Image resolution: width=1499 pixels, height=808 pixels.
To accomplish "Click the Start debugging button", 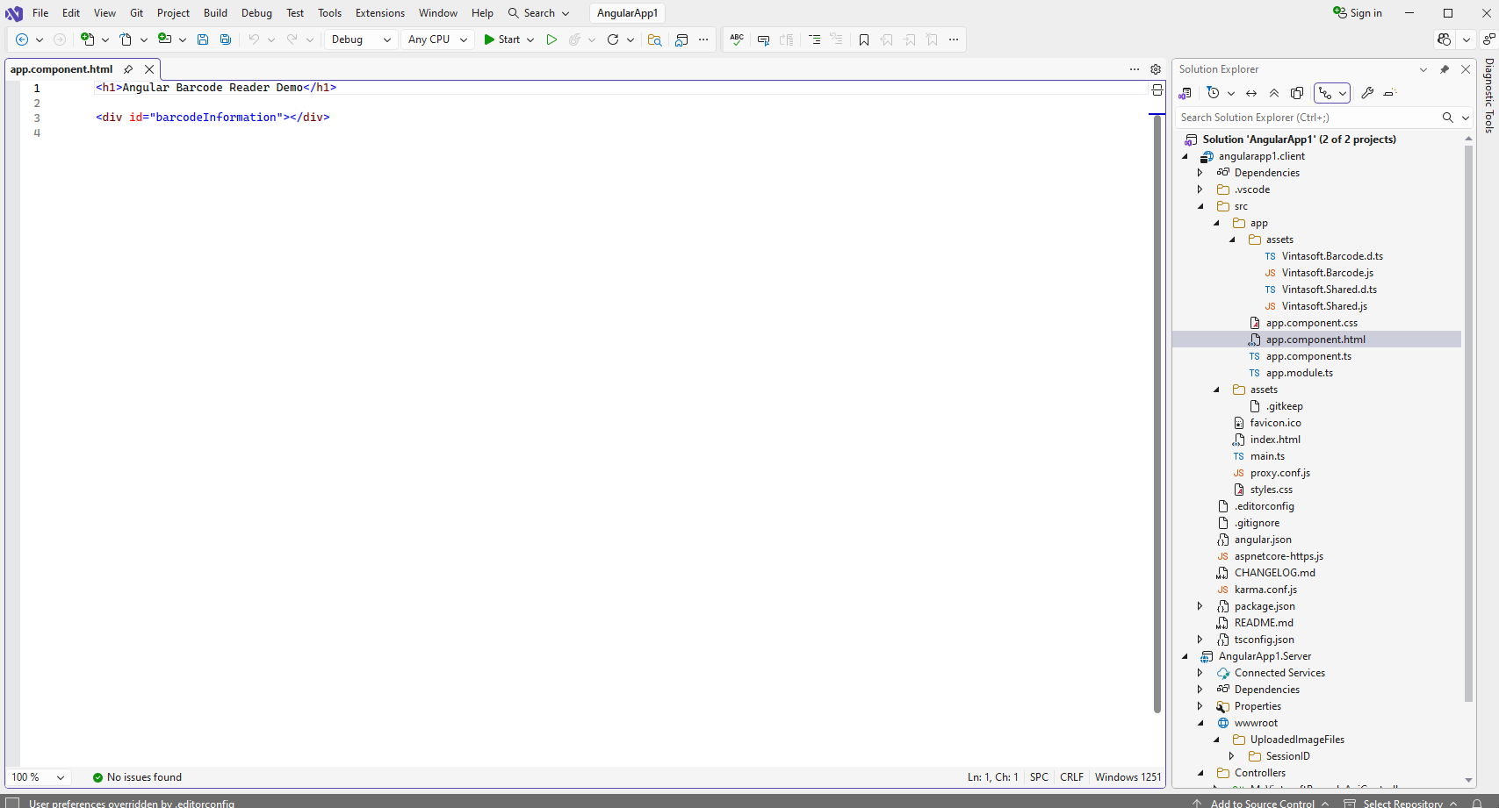I will tap(502, 39).
